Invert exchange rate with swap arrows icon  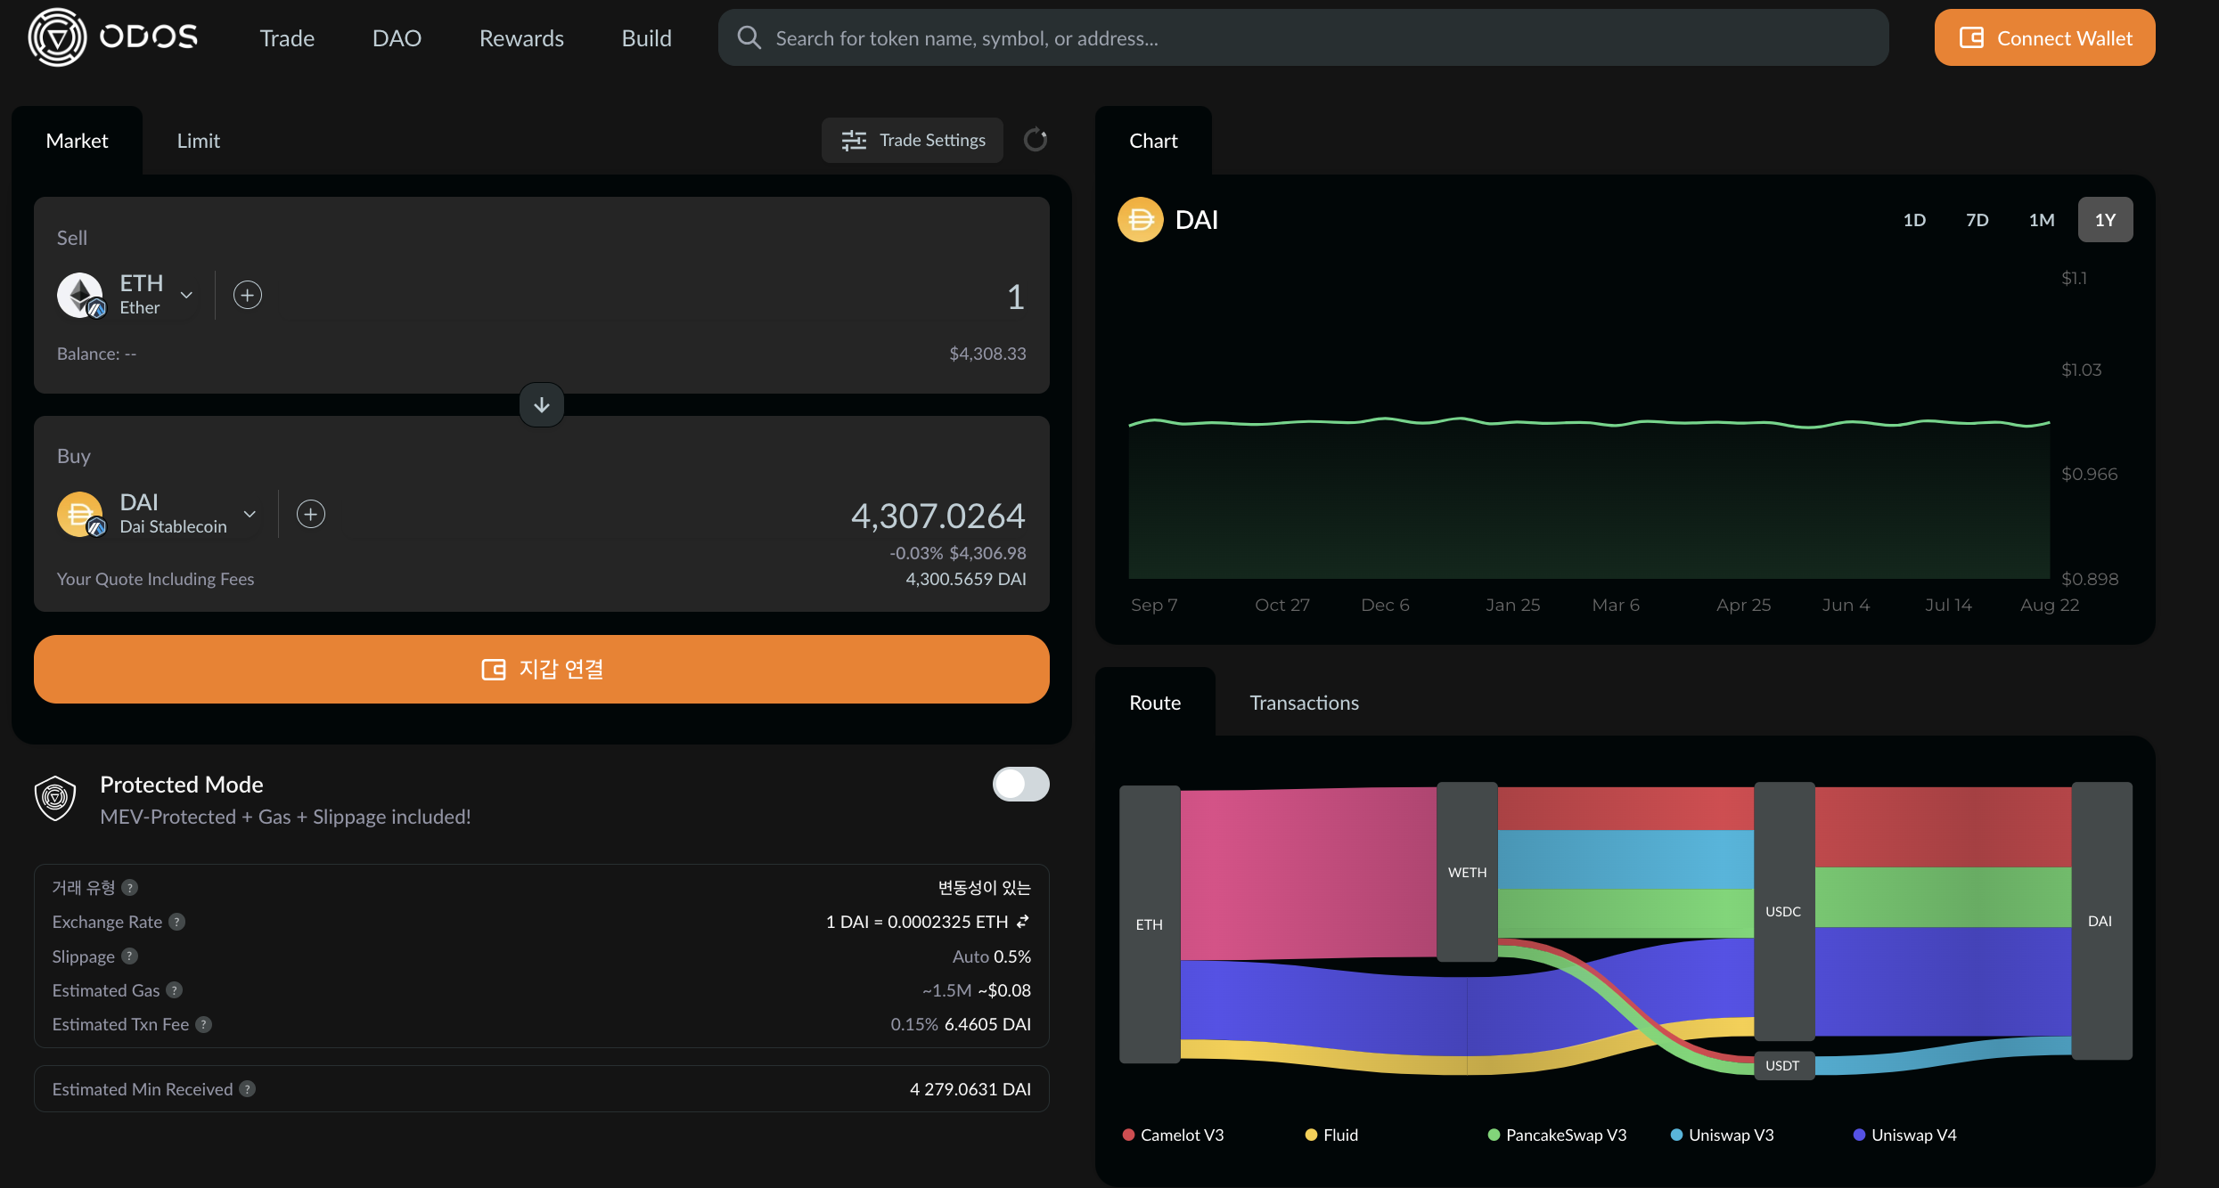[x=1023, y=922]
